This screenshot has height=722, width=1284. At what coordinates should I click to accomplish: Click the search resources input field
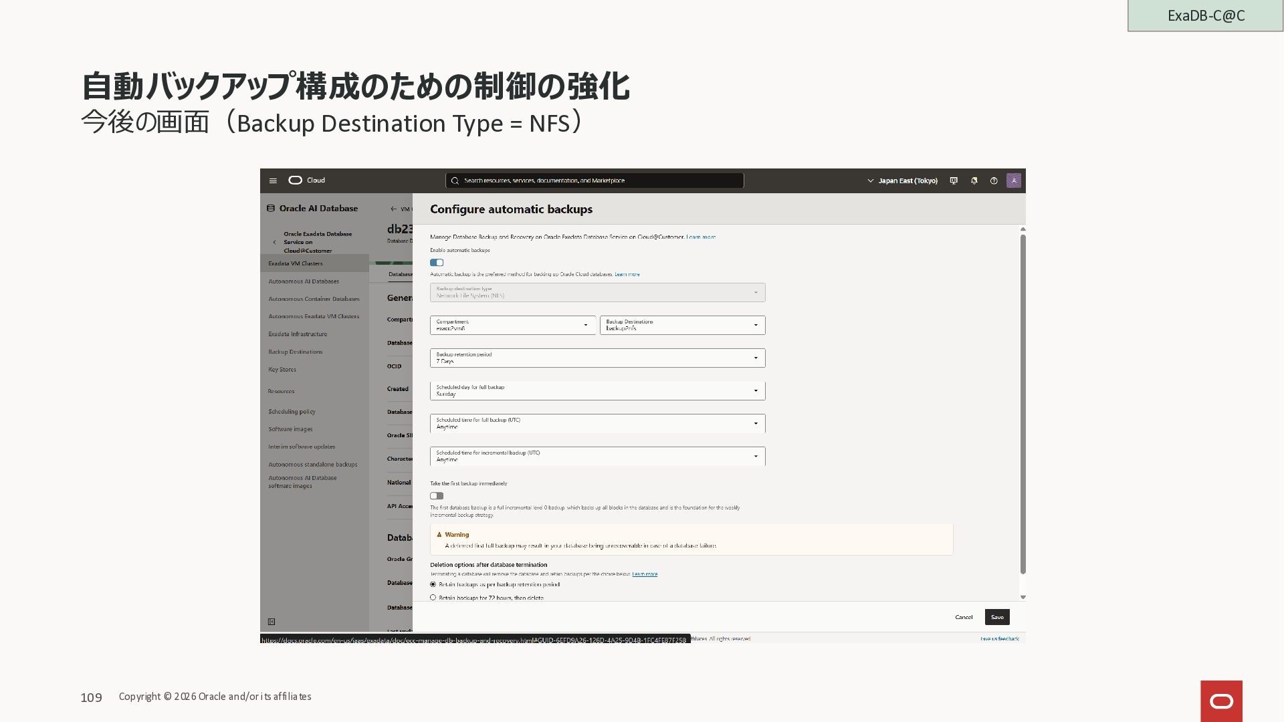point(595,180)
